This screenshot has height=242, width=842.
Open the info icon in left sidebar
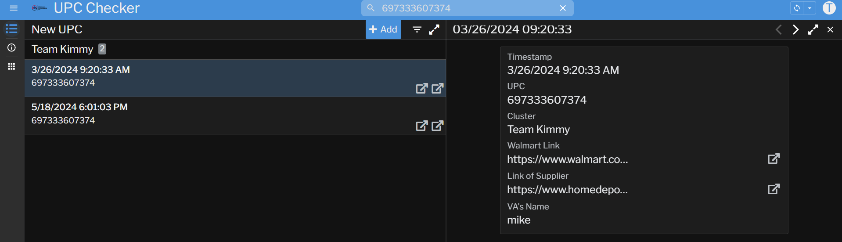(x=11, y=47)
